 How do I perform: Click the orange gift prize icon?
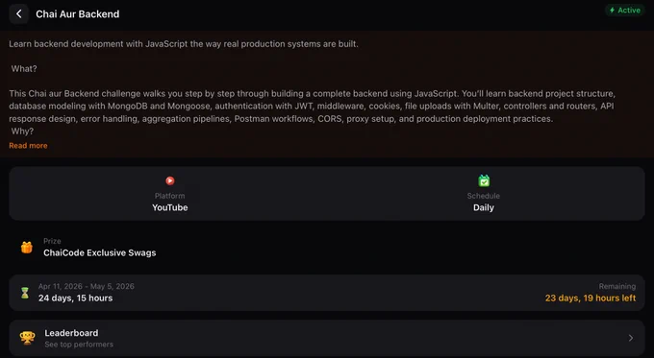pyautogui.click(x=27, y=248)
